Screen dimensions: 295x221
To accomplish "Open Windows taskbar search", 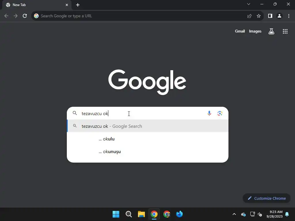I will 129,214.
